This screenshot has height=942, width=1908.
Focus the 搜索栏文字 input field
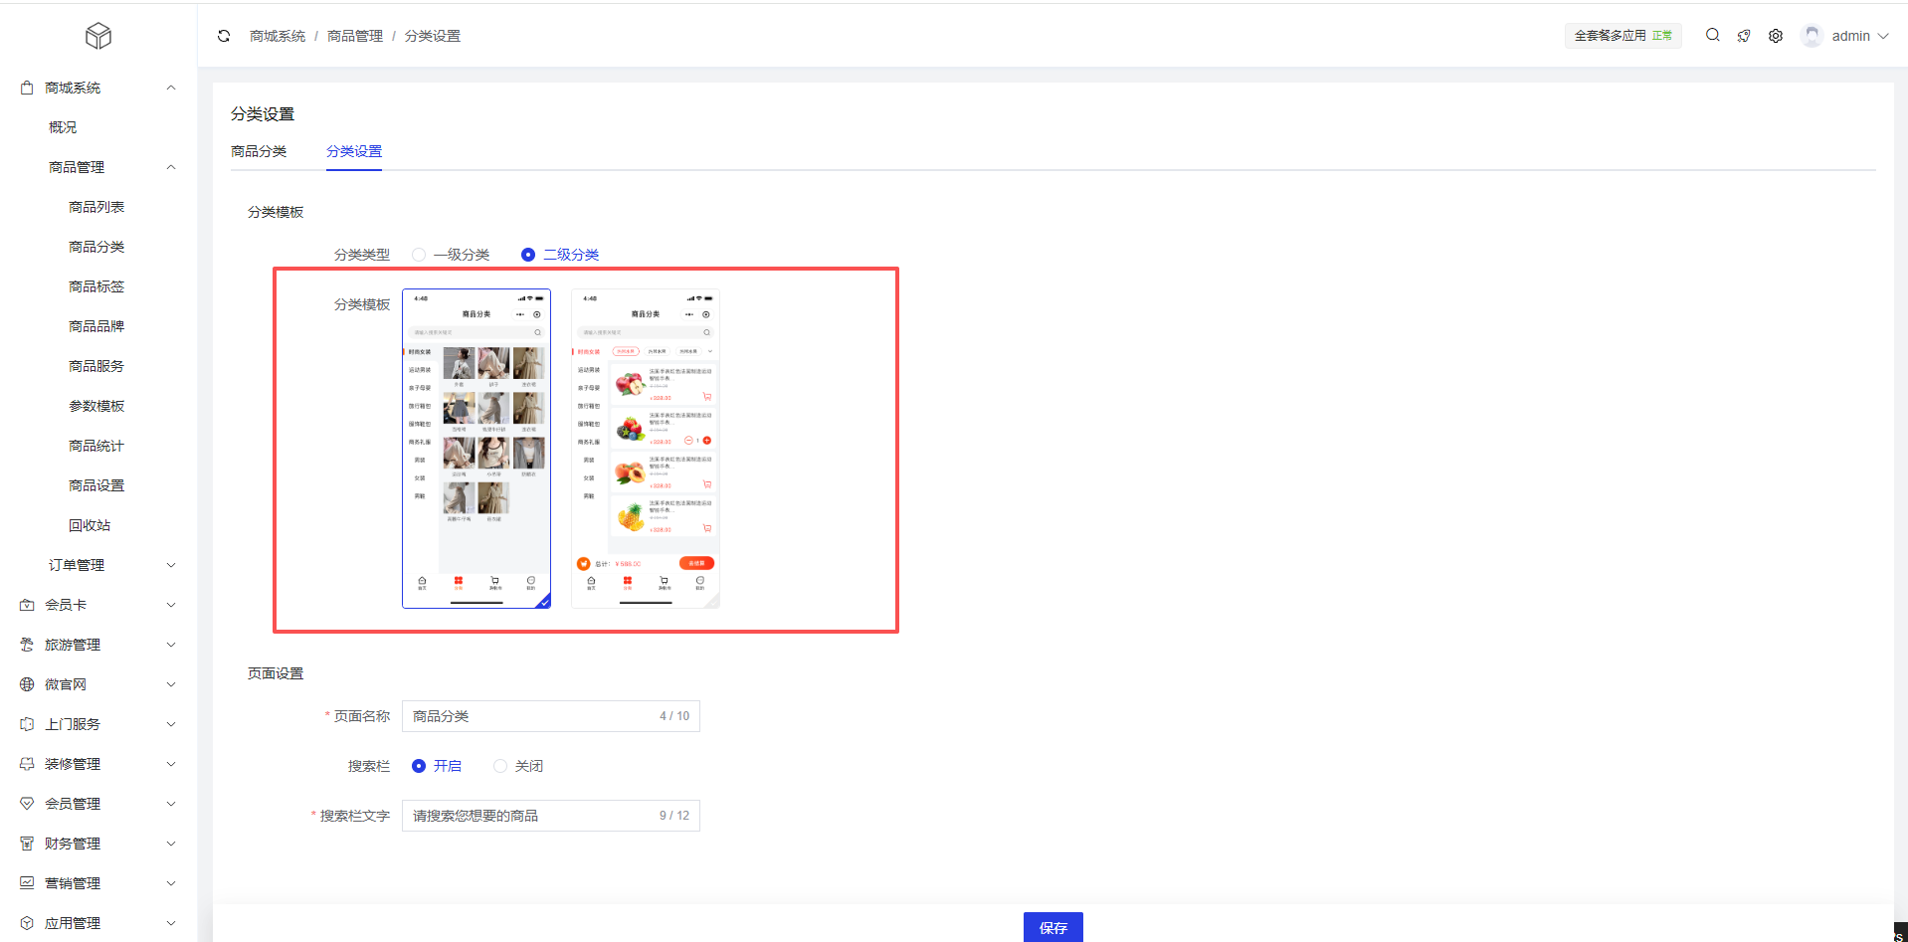point(551,816)
